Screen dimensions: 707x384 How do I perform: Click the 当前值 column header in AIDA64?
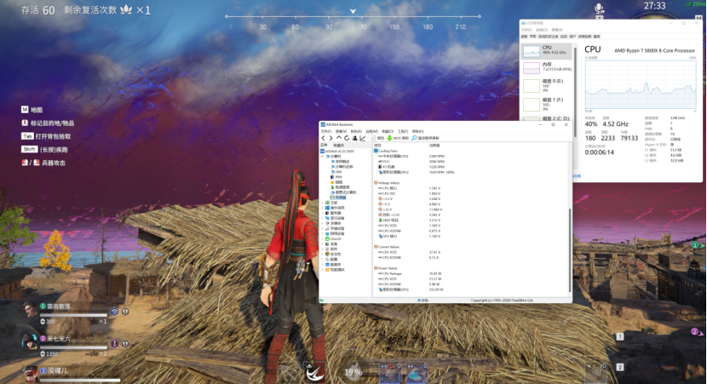point(434,146)
